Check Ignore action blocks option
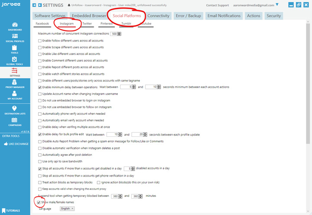The image size is (312, 215). (x=98, y=183)
